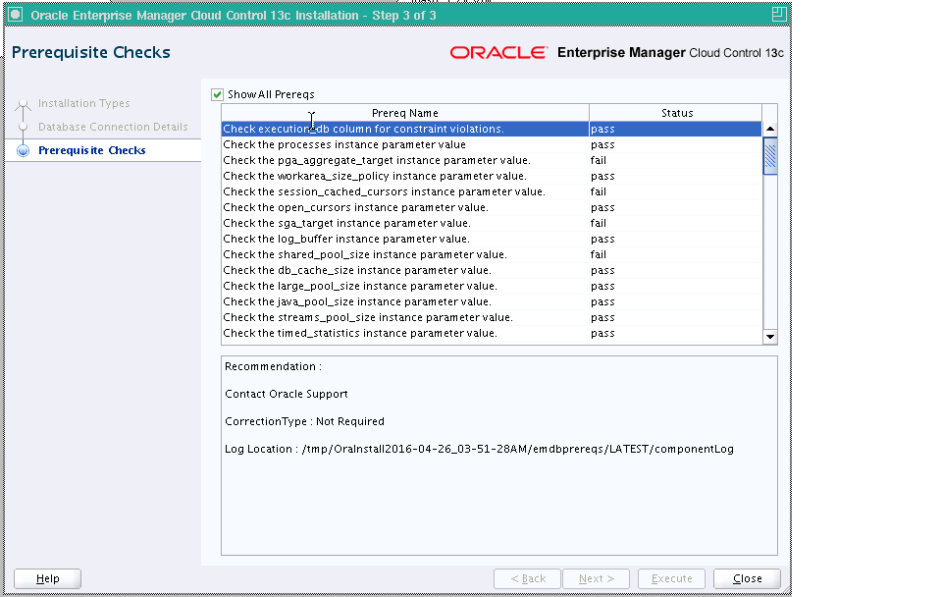Click pass status of open_cursors row
942x597 pixels.
pyautogui.click(x=602, y=207)
